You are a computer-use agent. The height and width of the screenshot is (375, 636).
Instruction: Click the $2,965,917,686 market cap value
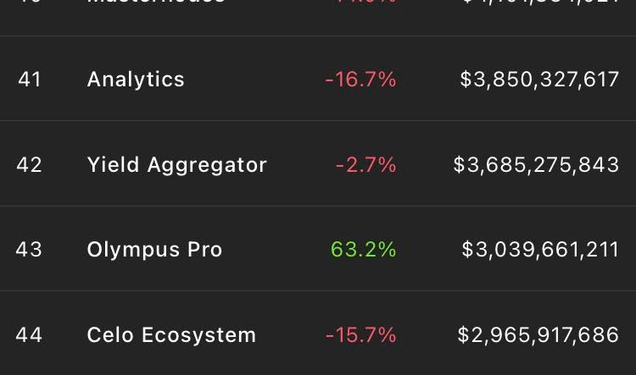pos(538,335)
